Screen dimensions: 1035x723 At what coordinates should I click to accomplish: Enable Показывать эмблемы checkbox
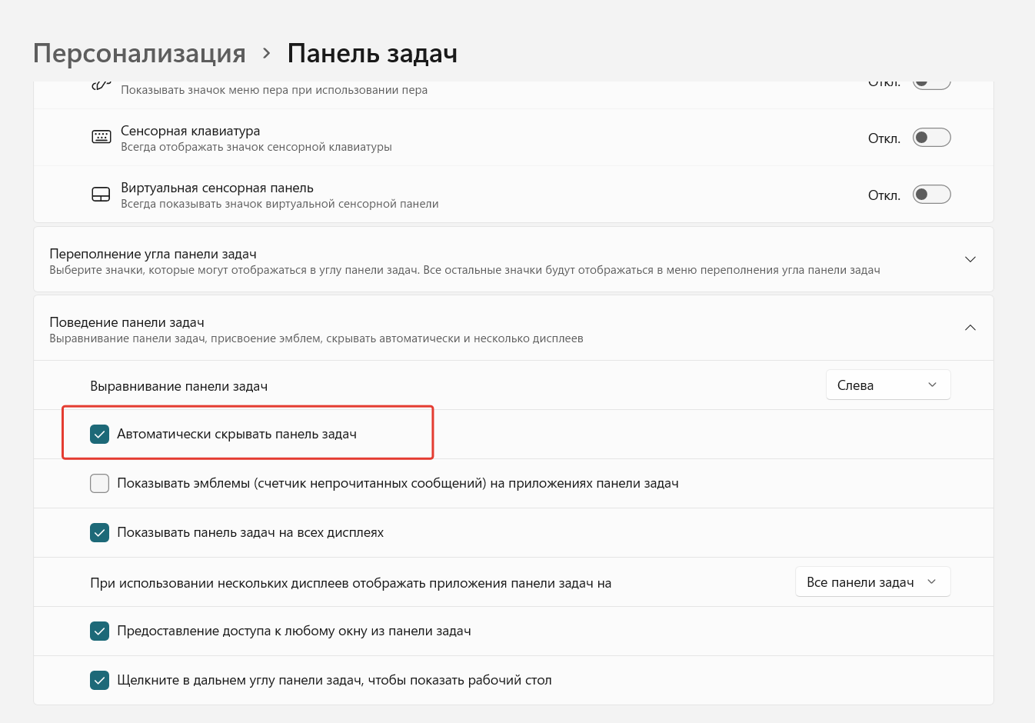[x=99, y=483]
